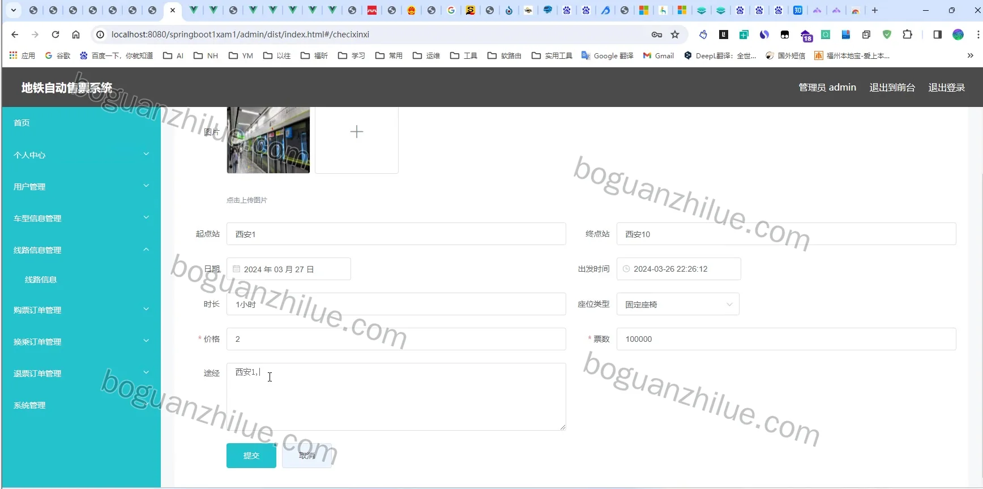Click the 途经 text area
Viewport: 983px width, 489px height.
396,397
